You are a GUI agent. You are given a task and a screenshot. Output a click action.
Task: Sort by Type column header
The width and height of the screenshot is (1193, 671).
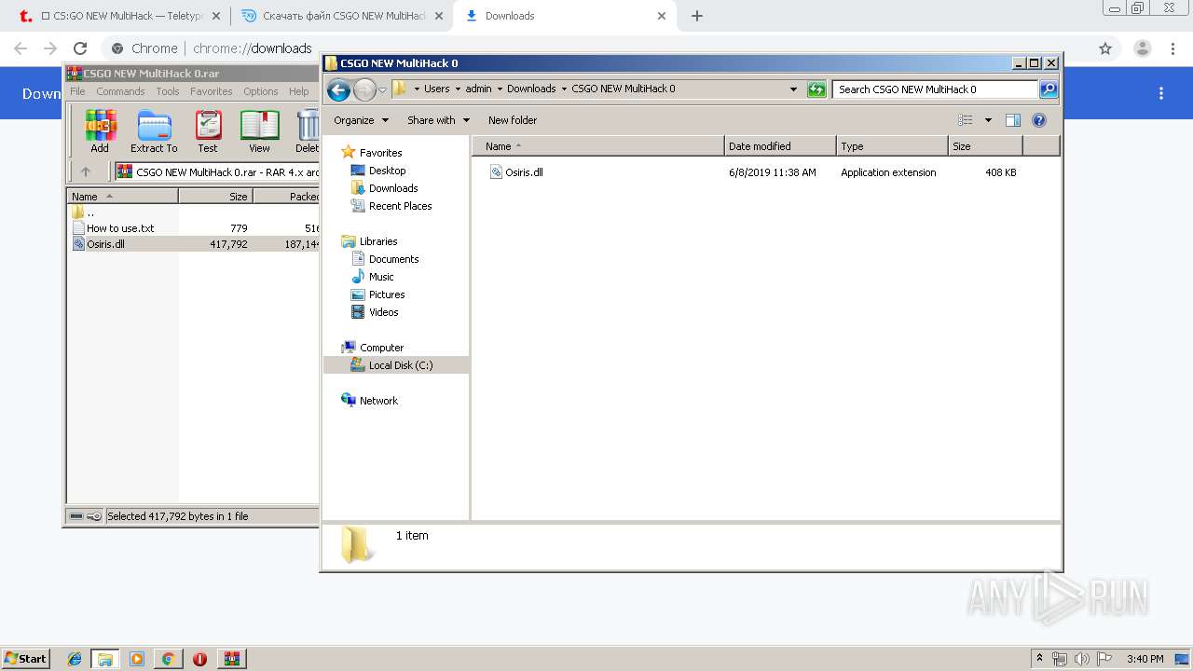pos(892,146)
